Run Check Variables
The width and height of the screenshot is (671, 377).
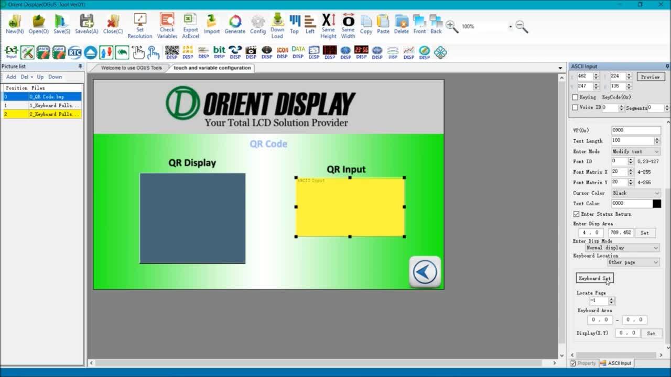coord(167,26)
